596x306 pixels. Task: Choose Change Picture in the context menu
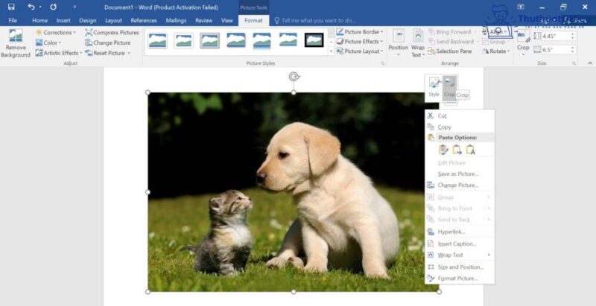(460, 185)
